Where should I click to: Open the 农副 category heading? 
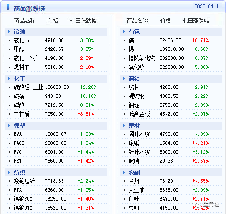click(134, 172)
